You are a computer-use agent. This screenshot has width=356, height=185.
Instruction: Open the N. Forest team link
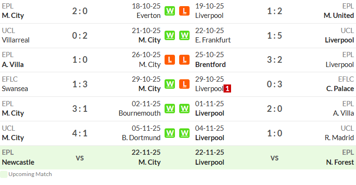click(x=340, y=162)
